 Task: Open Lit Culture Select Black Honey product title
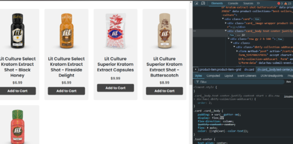pos(17,67)
